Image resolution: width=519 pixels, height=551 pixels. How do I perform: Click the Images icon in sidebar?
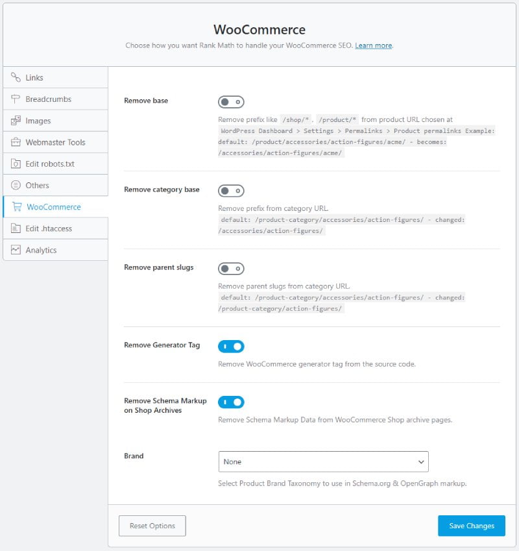(x=16, y=121)
